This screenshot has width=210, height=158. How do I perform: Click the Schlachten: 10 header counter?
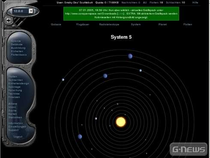tap(175, 3)
